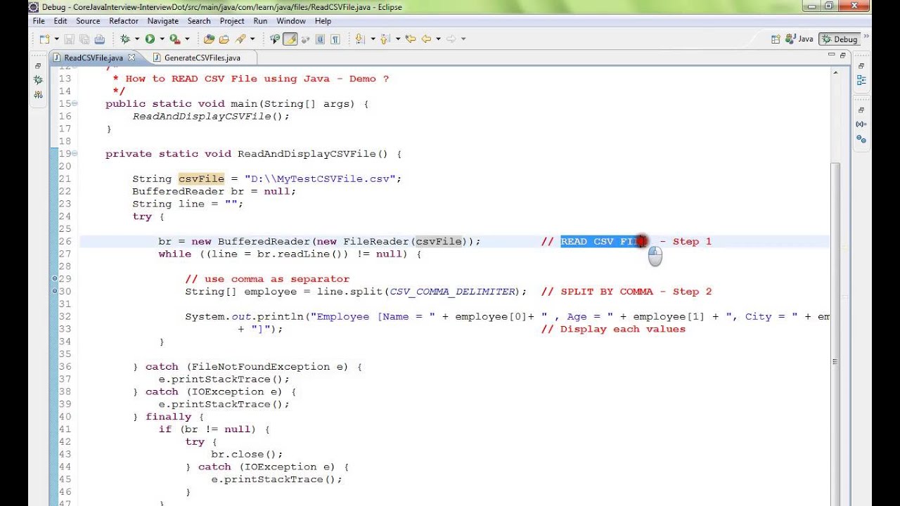The height and width of the screenshot is (506, 900).
Task: Minimize the editor area
Action: [831, 55]
